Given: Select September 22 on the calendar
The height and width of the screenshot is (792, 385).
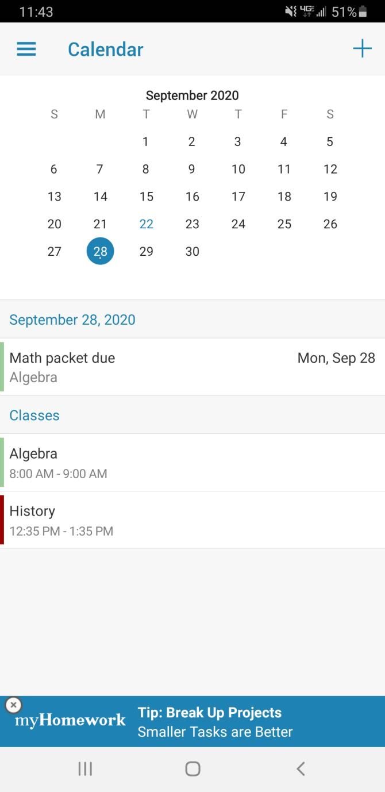Looking at the screenshot, I should pyautogui.click(x=146, y=224).
